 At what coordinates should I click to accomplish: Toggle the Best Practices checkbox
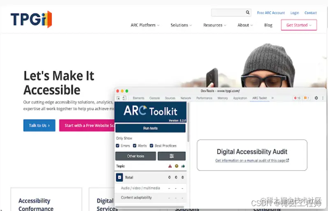click(151, 146)
